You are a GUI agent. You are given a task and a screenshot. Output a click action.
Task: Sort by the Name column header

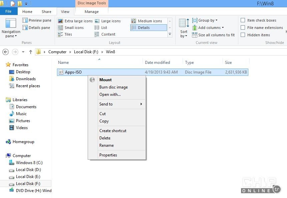[100, 63]
